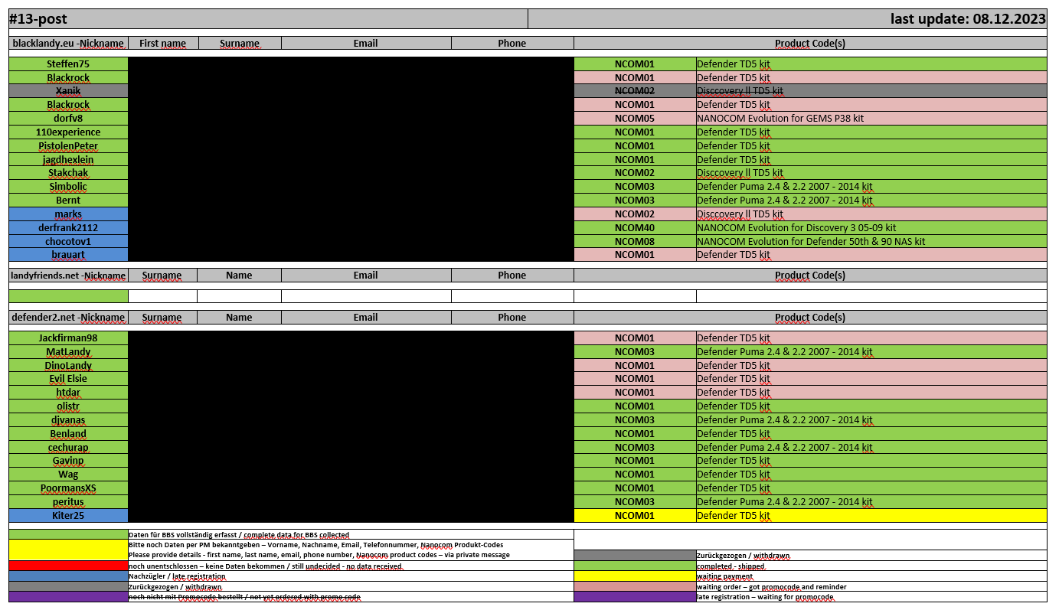This screenshot has width=1059, height=610.
Task: Click the Benland nickname cell
Action: click(x=68, y=434)
